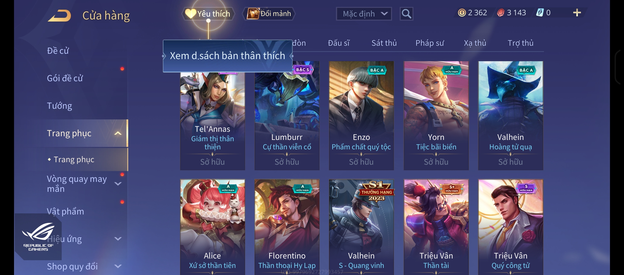The height and width of the screenshot is (275, 624).
Task: Select the Tướng sidebar entry
Action: pyautogui.click(x=59, y=106)
